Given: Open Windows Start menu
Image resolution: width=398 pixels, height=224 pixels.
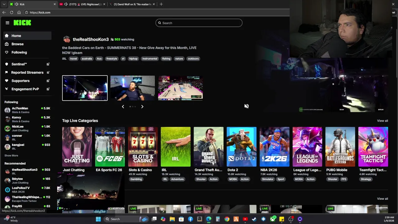Looking at the screenshot, I should click(x=98, y=219).
